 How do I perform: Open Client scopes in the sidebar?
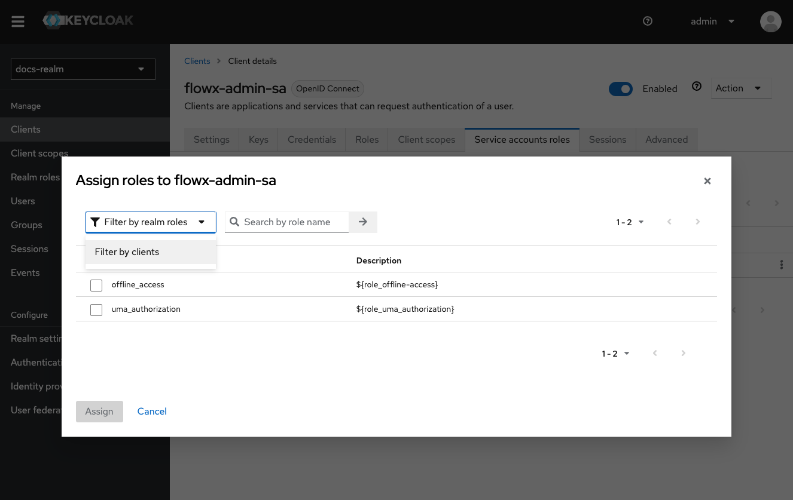(39, 154)
